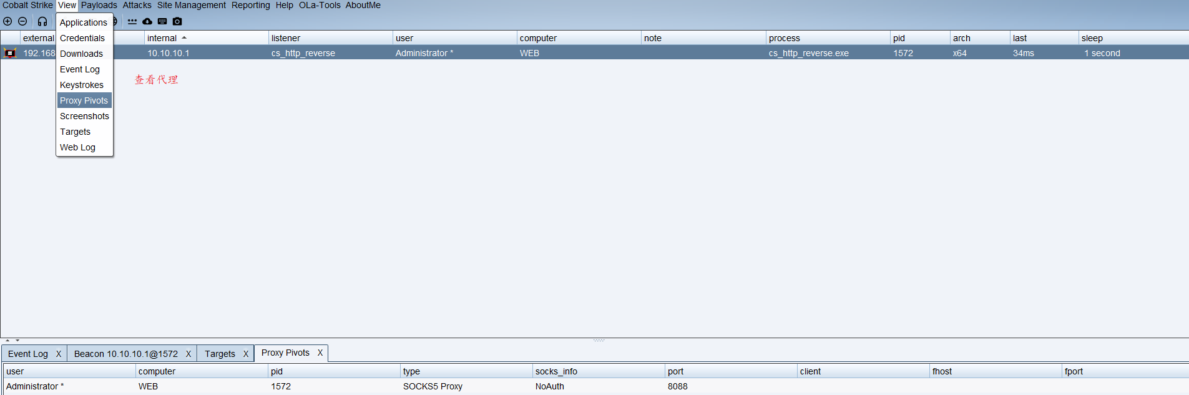Click the arch column header
The image size is (1189, 395).
point(980,38)
